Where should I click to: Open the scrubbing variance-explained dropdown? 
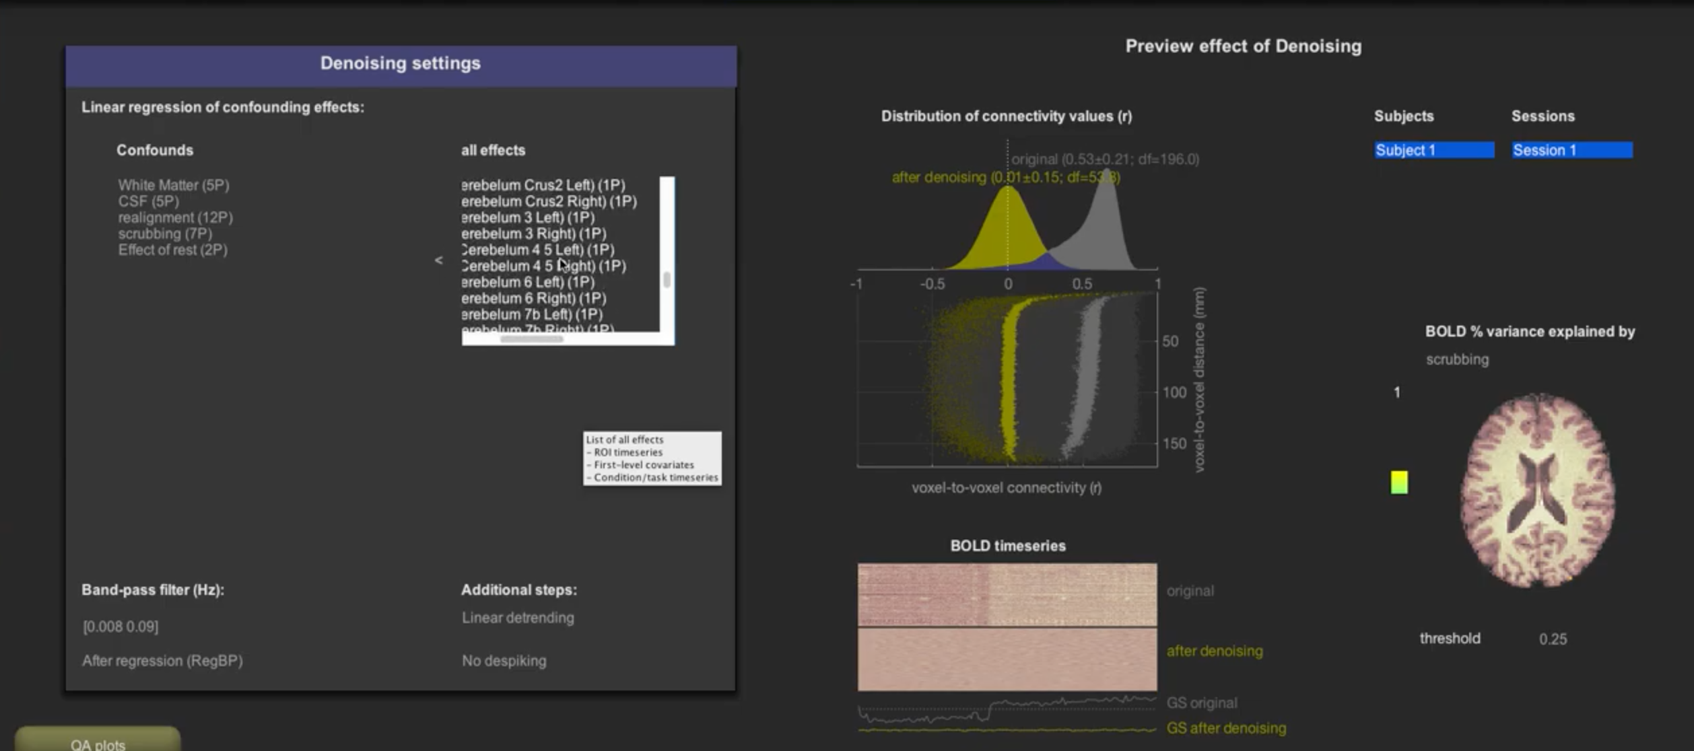(1457, 359)
